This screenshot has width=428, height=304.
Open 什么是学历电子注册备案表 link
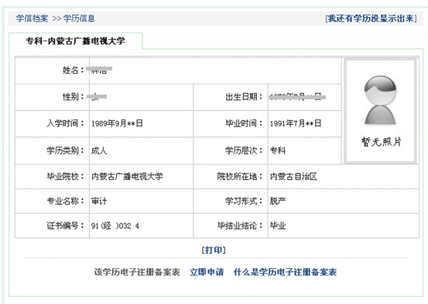point(286,272)
